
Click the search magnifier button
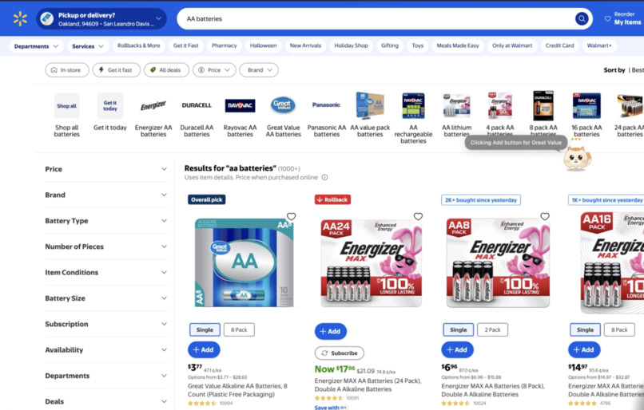[x=582, y=18]
